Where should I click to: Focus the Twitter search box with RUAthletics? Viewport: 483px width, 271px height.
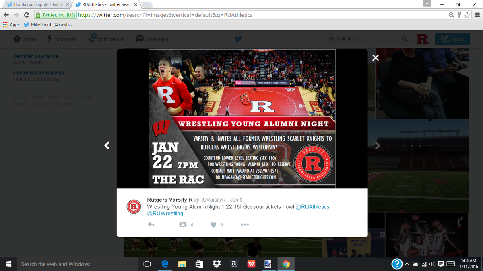pos(362,39)
